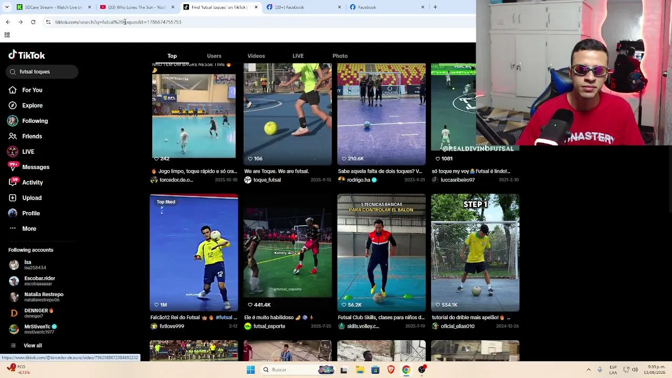Switch to the Users tab
The height and width of the screenshot is (378, 672).
point(214,56)
